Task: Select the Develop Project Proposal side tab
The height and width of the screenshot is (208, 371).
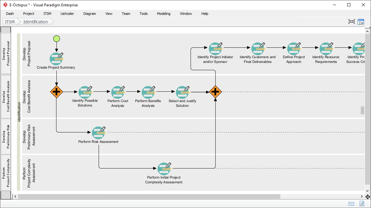Action: point(6,53)
